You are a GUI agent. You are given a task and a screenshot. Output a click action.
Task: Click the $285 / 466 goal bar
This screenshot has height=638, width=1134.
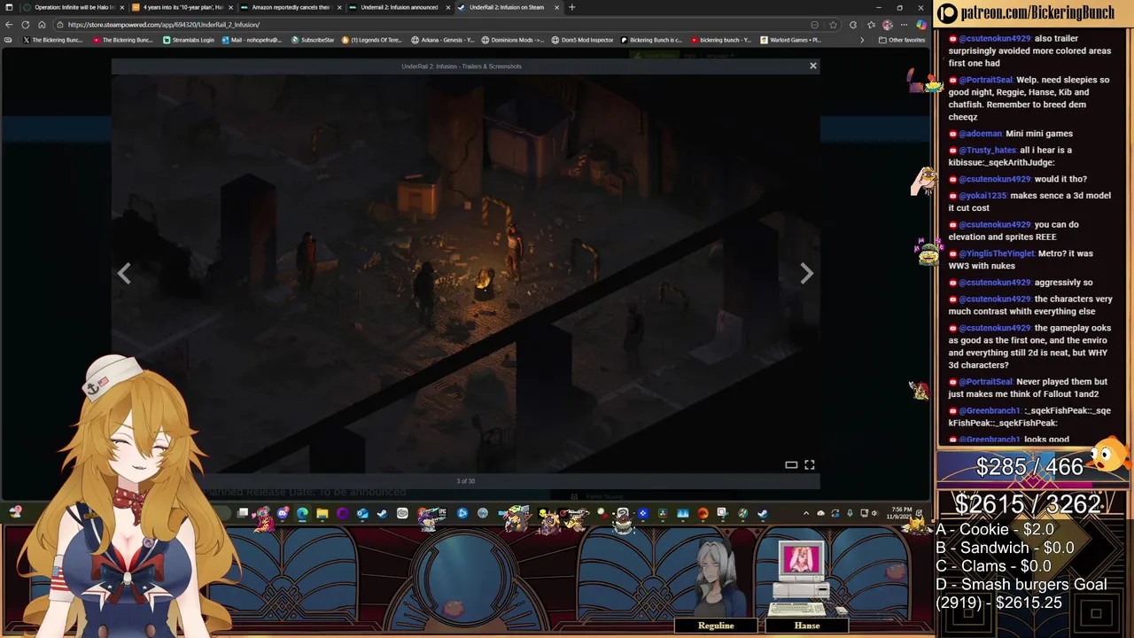click(1029, 466)
